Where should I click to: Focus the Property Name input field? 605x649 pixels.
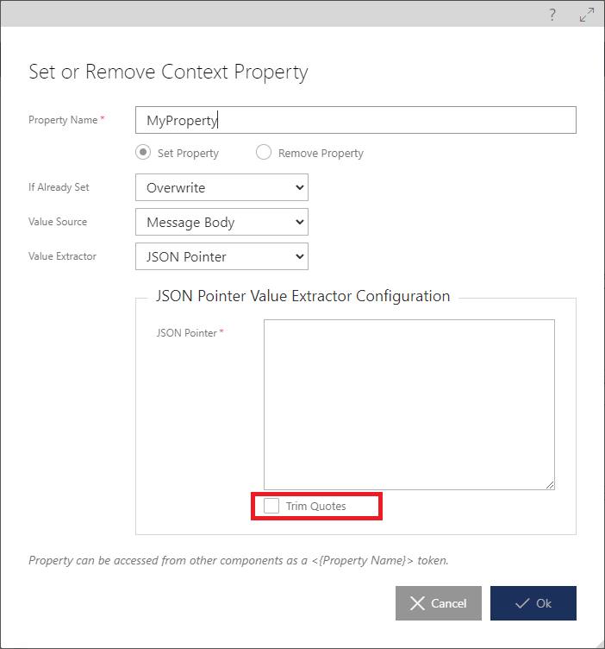[x=356, y=120]
